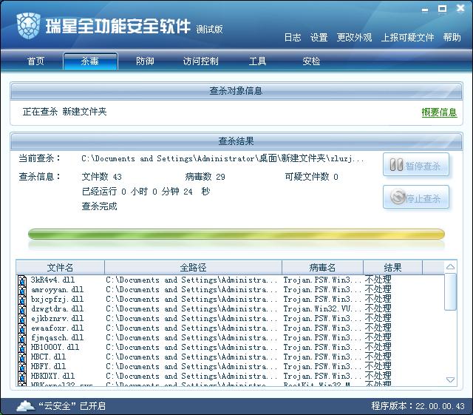Click file icon next to amroyyan.dll
Viewport: 473px width, 415px height.
(x=21, y=290)
